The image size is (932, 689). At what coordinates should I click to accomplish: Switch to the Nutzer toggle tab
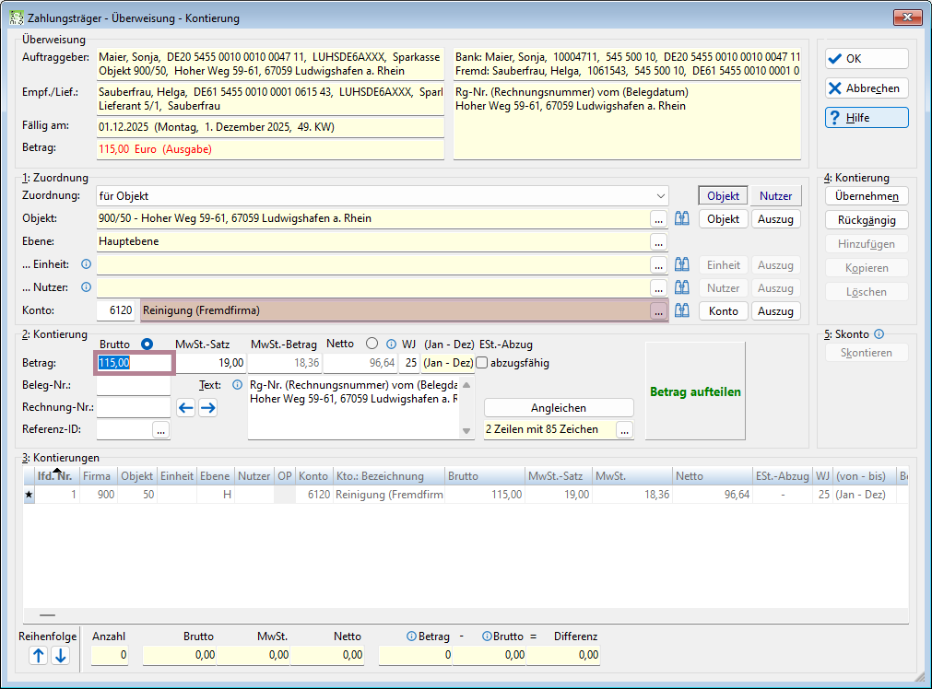click(775, 196)
